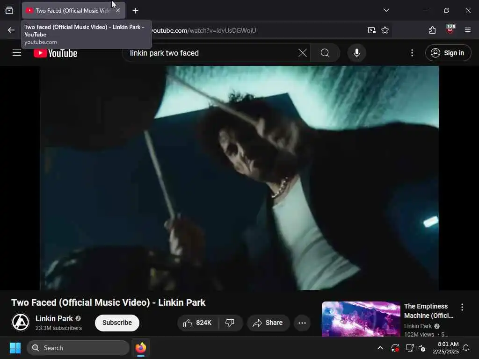Dislike this video
Image resolution: width=479 pixels, height=359 pixels.
pyautogui.click(x=230, y=323)
